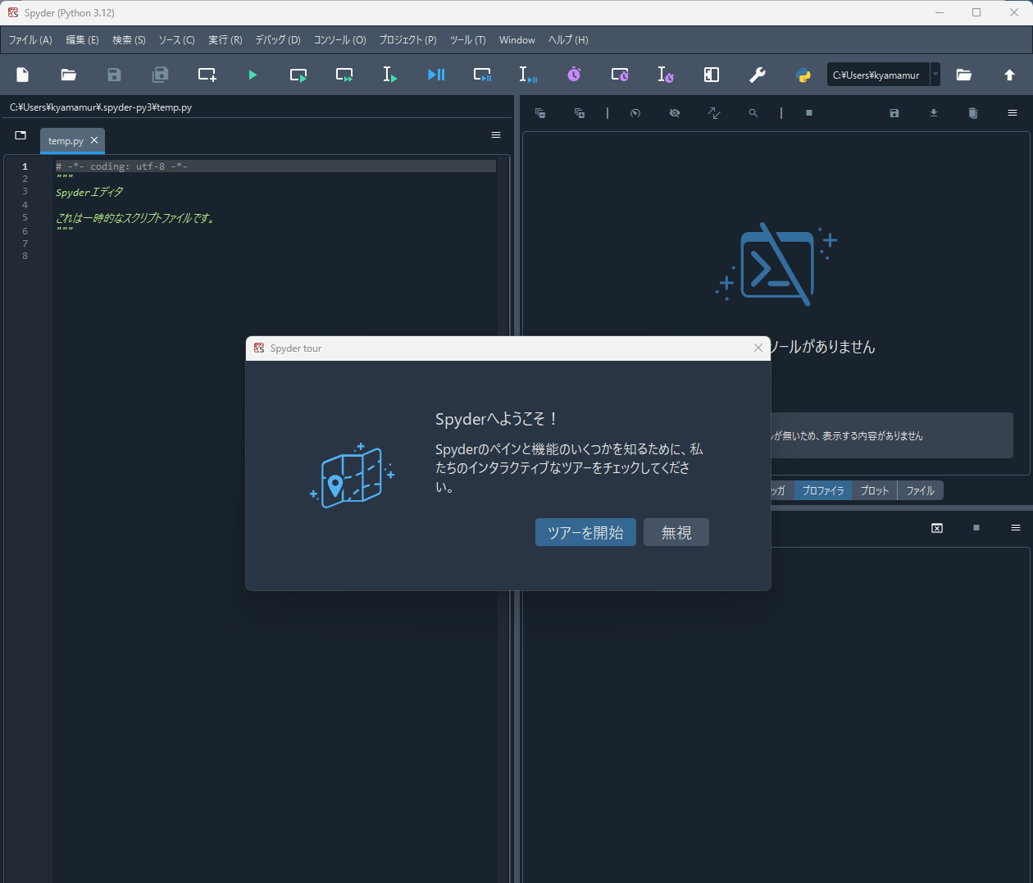Viewport: 1033px width, 883px height.
Task: Click the green Run file play icon
Action: tap(253, 75)
